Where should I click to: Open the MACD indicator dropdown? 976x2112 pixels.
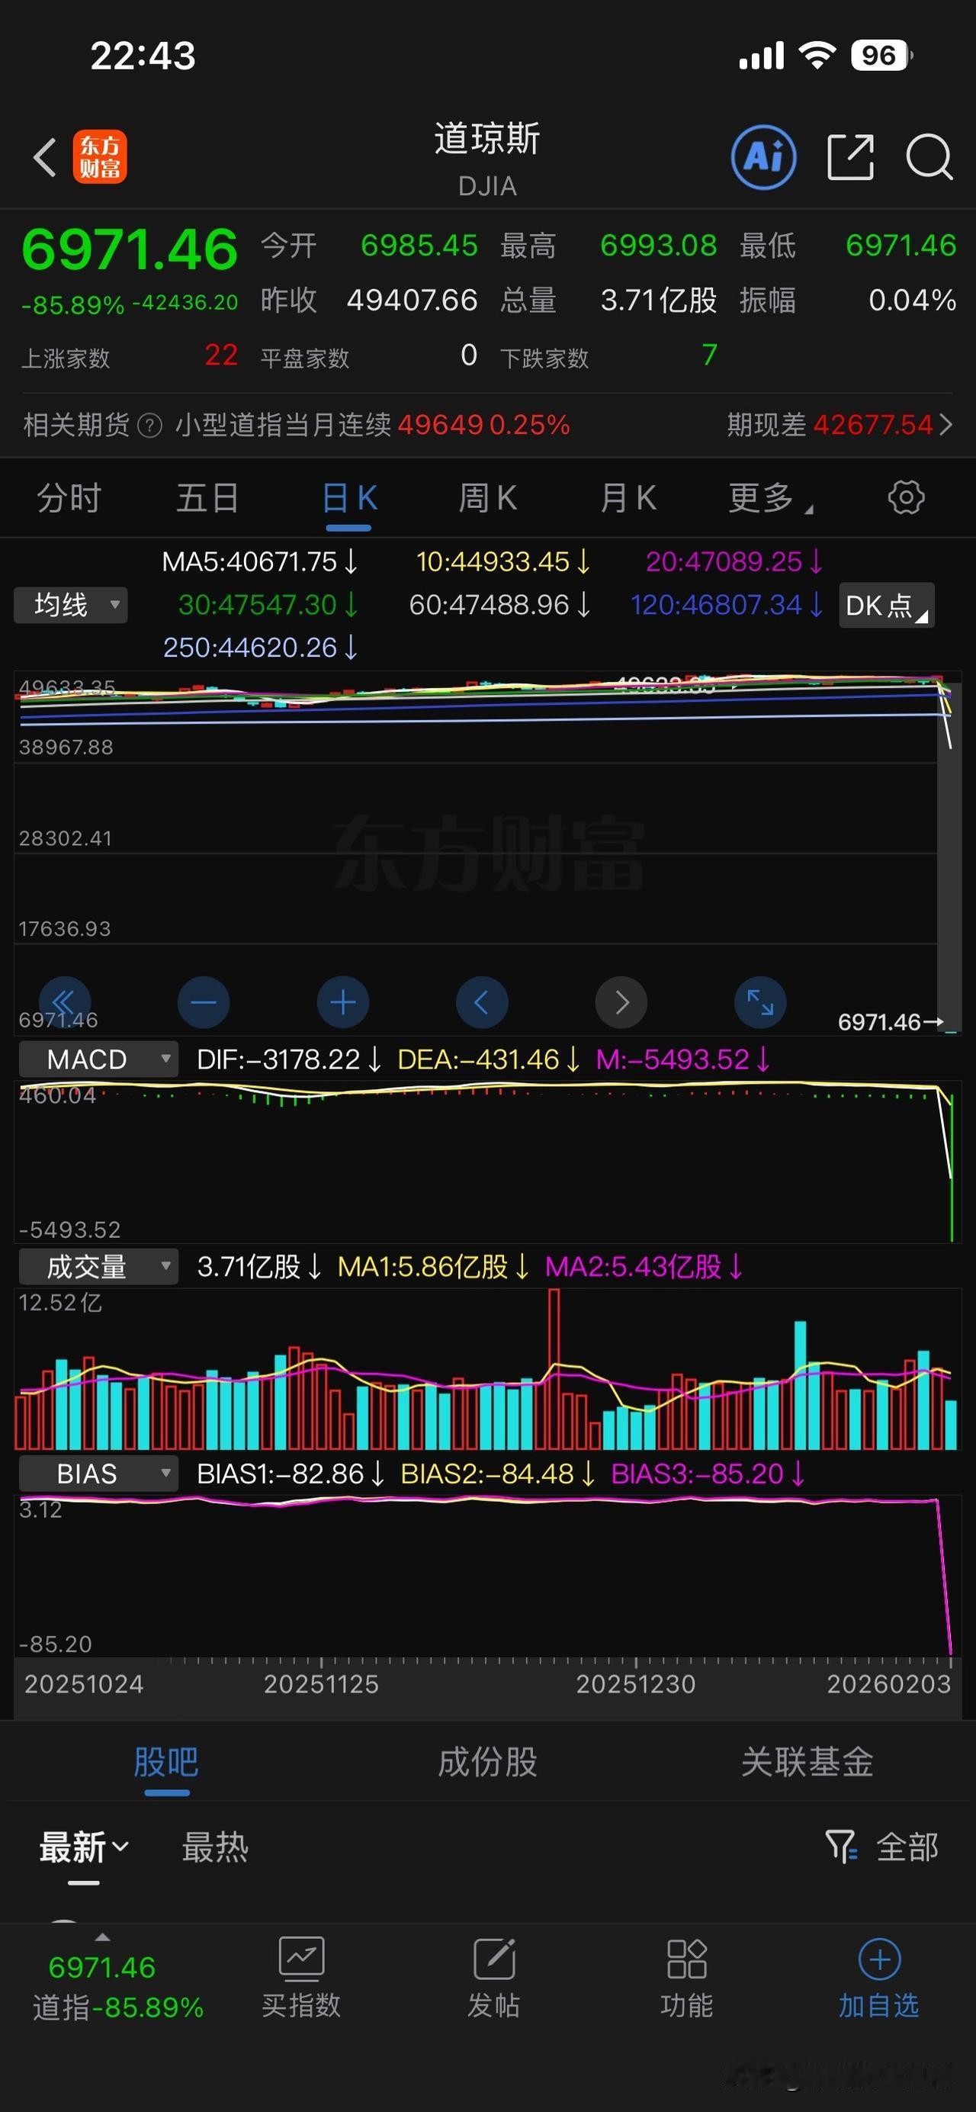coord(98,1059)
